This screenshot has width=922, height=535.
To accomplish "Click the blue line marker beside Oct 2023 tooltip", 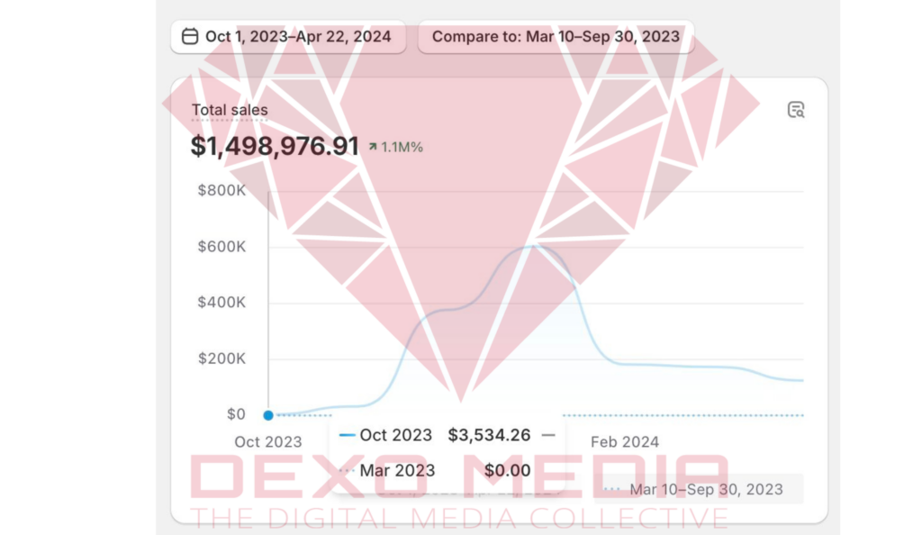I will pyautogui.click(x=348, y=435).
